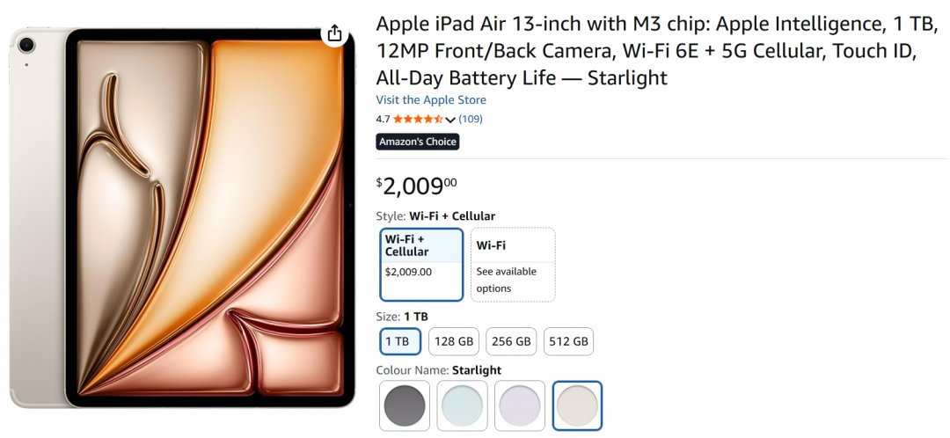
Task: Click the iPad Air product title
Action: tap(647, 51)
